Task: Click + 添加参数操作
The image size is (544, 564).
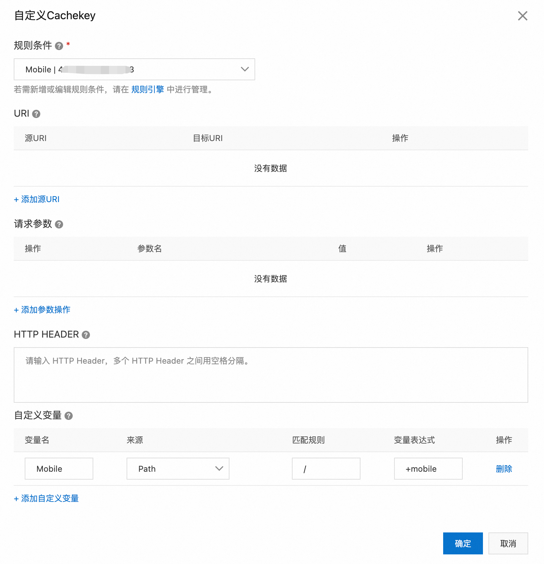Action: pyautogui.click(x=42, y=310)
